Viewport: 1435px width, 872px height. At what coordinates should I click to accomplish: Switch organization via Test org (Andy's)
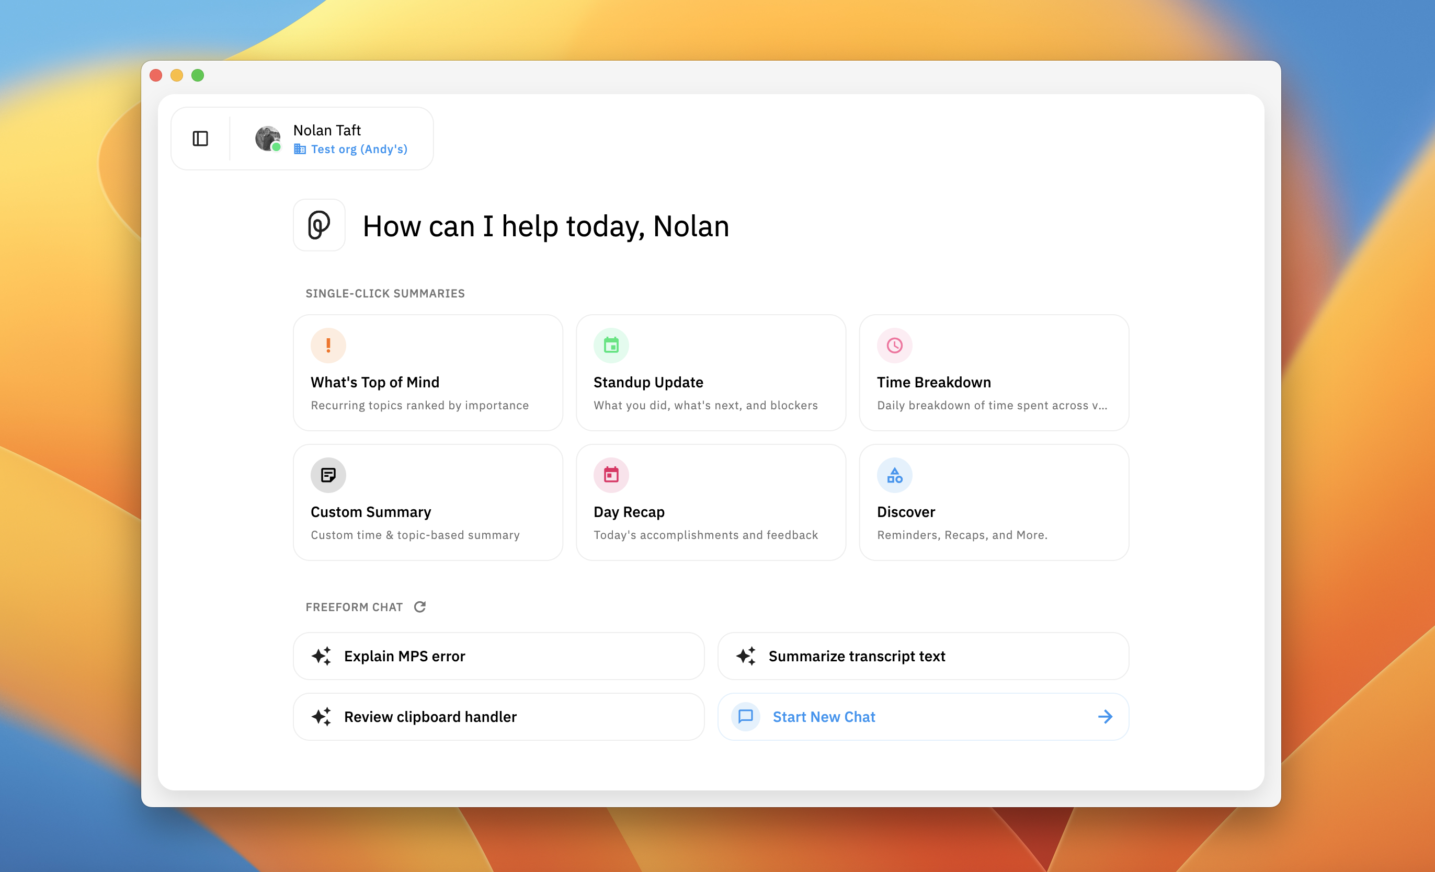point(359,149)
